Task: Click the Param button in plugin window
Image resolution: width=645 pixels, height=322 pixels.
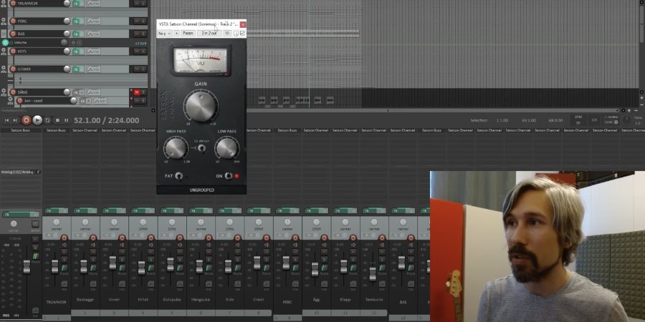Action: pos(188,33)
